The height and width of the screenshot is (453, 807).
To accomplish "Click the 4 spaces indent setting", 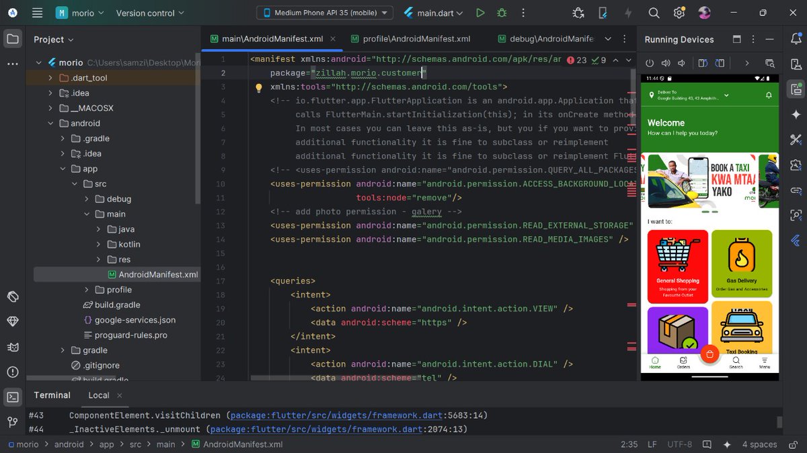I will click(759, 444).
